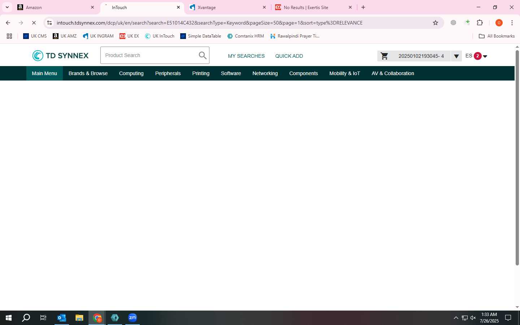
Task: Select basket 20250102193045- 4
Action: (421, 56)
